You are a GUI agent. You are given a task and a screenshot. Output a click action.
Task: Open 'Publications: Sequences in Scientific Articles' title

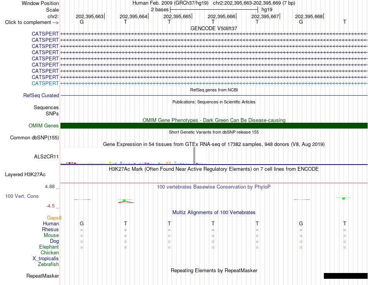tap(214, 102)
